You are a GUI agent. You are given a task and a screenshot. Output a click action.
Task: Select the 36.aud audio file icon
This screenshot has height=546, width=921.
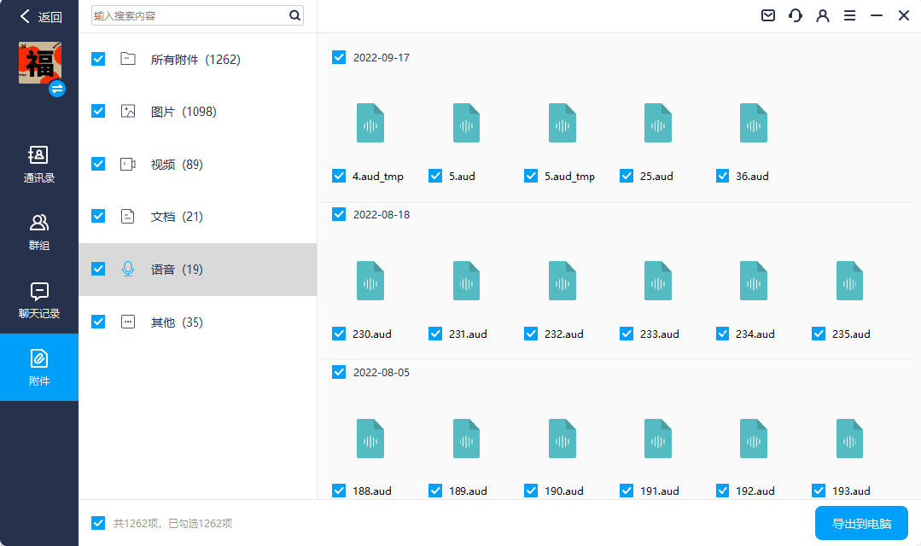(x=754, y=123)
